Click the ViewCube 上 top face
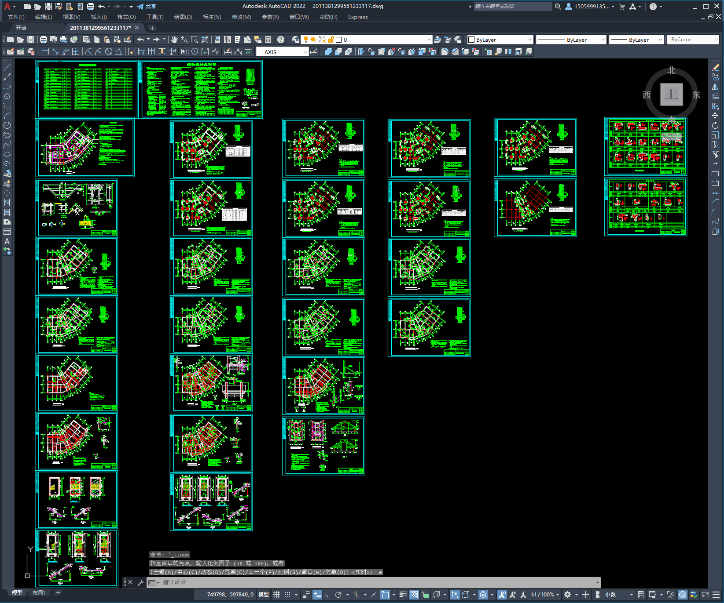The width and height of the screenshot is (724, 603). point(672,94)
